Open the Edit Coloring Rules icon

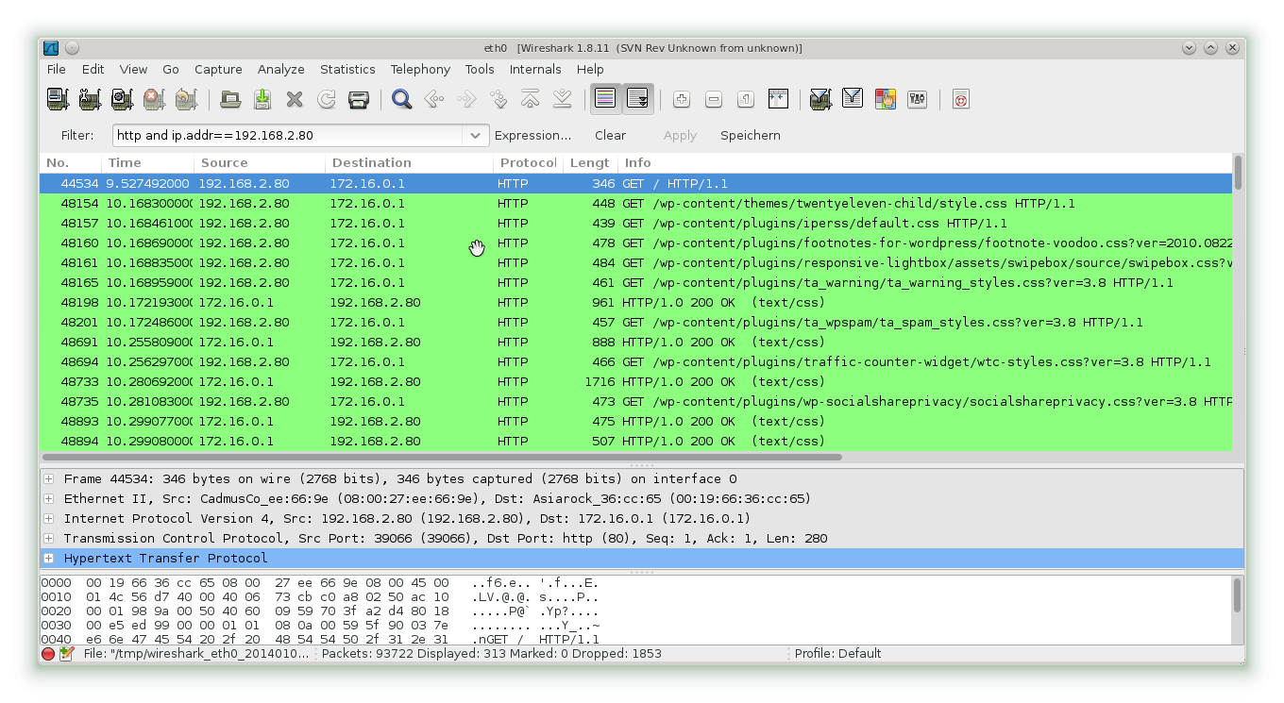pyautogui.click(x=885, y=99)
